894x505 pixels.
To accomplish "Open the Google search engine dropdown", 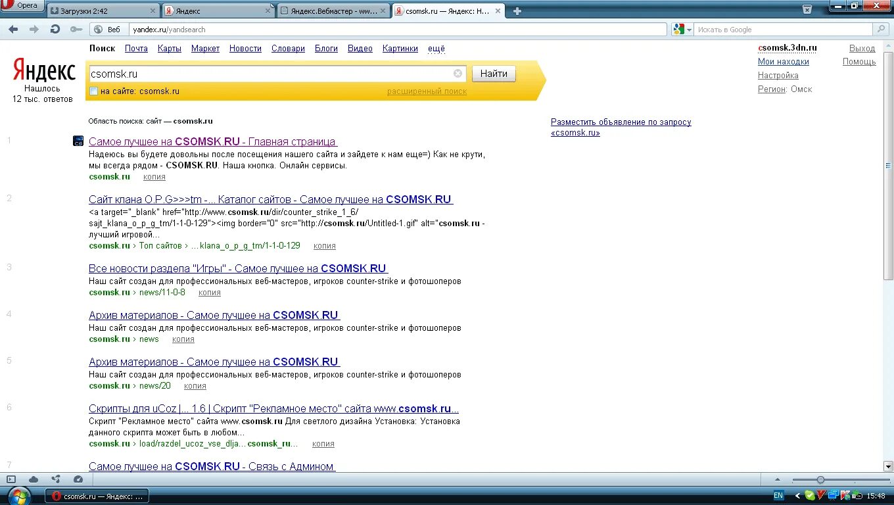I will (682, 30).
